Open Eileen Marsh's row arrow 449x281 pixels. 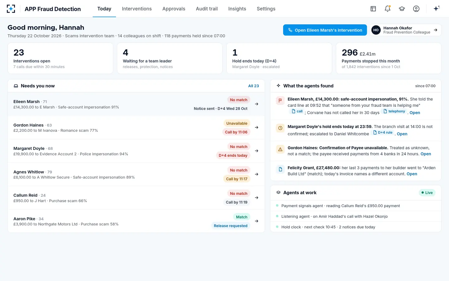[x=257, y=104]
